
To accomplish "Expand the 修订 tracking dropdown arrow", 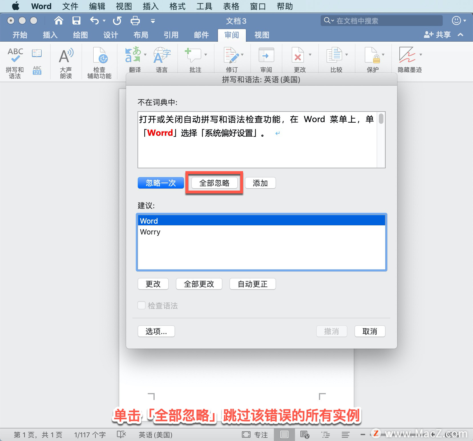I will point(242,54).
